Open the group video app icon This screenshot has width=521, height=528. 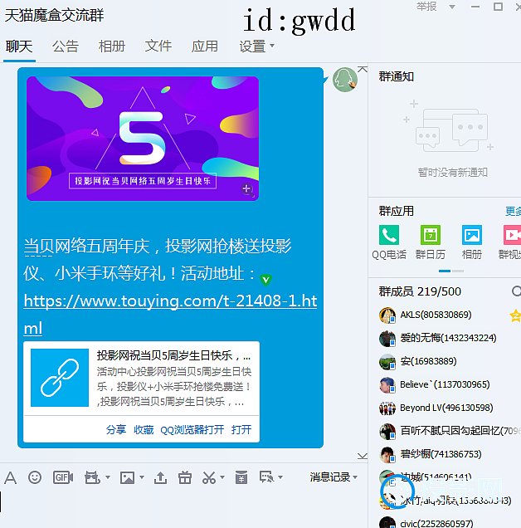(x=512, y=235)
